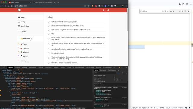Check off 'And I knew exactly what to do' task
193x109 pixels.
coord(49,44)
